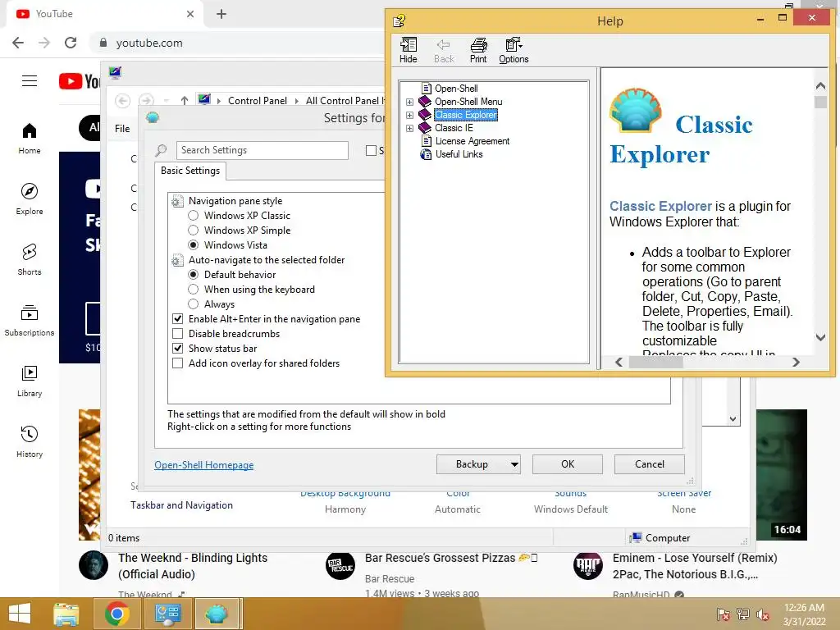This screenshot has width=840, height=630.
Task: Click the Search Settings input field
Action: coord(262,150)
